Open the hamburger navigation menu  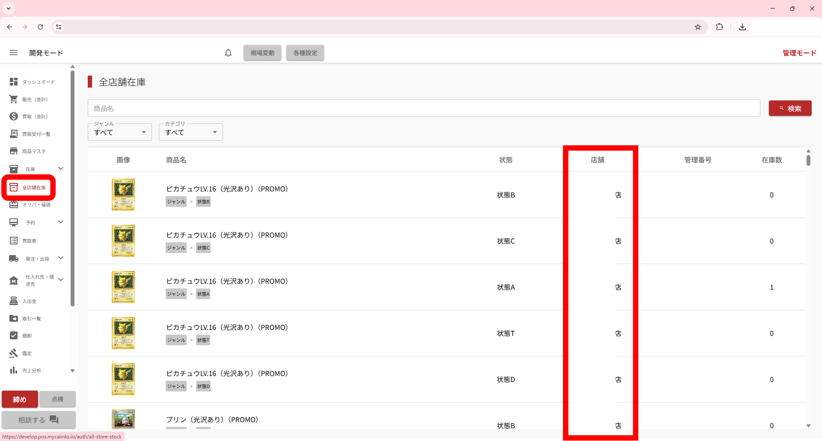(x=14, y=53)
